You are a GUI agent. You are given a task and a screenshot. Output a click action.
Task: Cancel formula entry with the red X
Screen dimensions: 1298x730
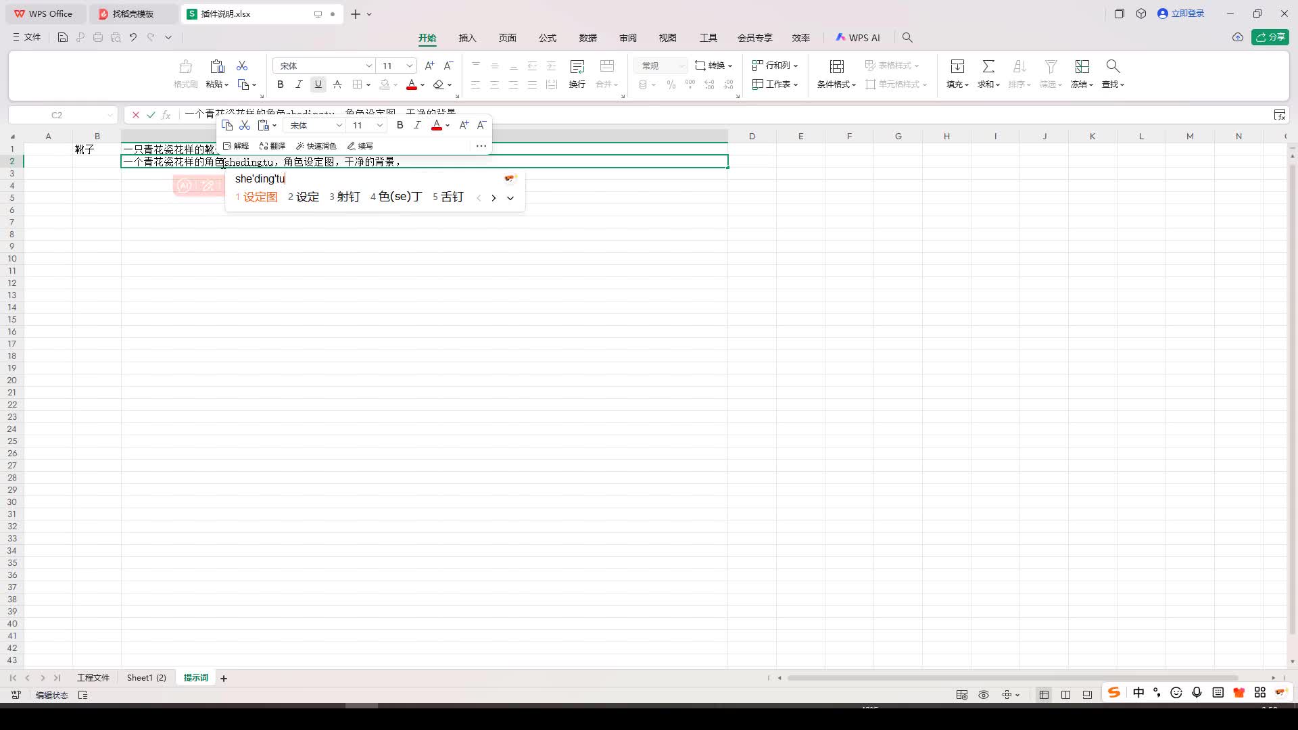tap(136, 115)
